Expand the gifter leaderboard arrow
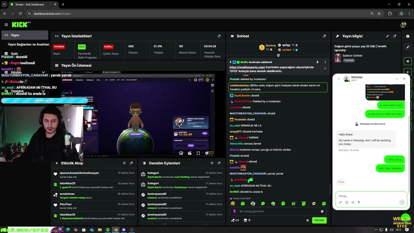 coord(278,55)
